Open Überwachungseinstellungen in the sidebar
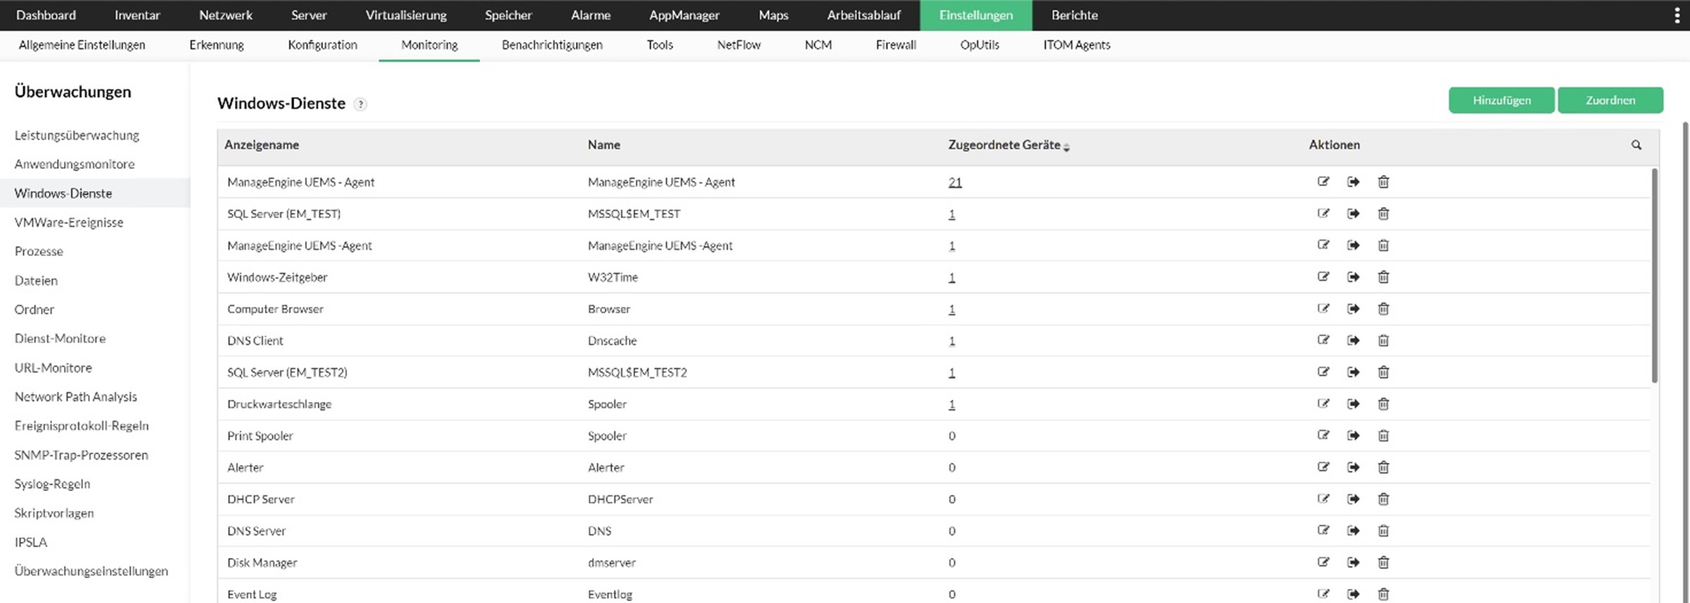1690x603 pixels. click(91, 571)
